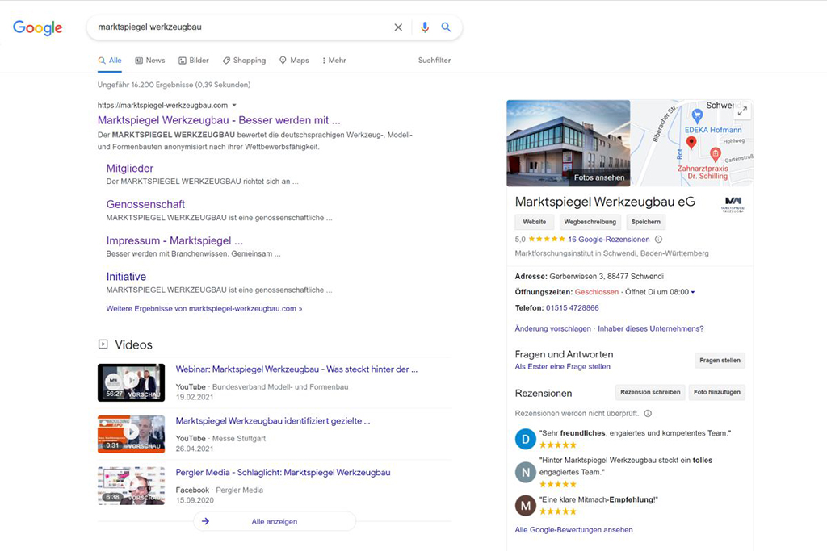Click 'Als Erster eine Frage stellen'
The width and height of the screenshot is (827, 551).
tap(562, 367)
